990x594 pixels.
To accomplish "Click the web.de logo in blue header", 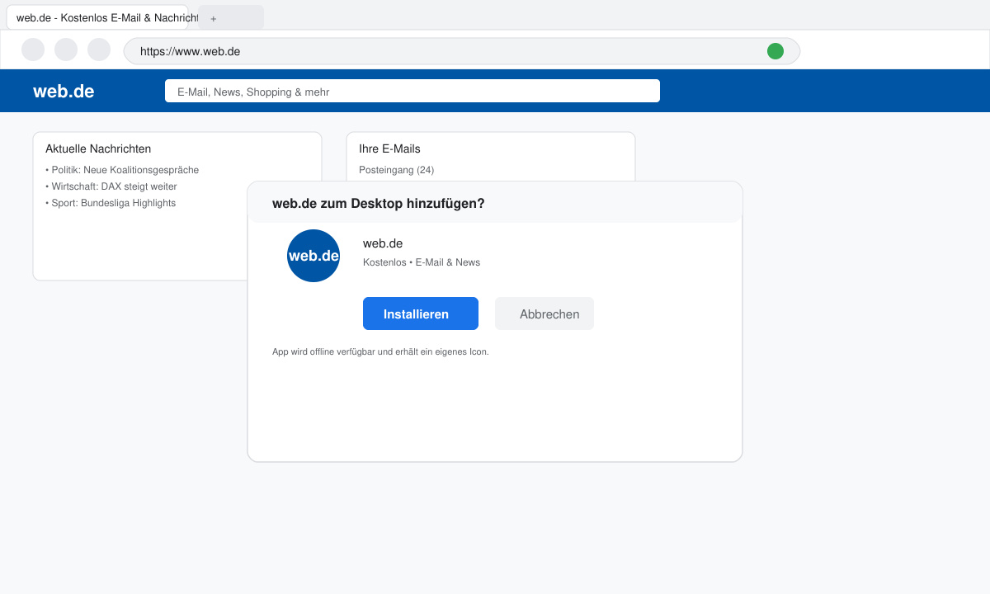I will (64, 92).
